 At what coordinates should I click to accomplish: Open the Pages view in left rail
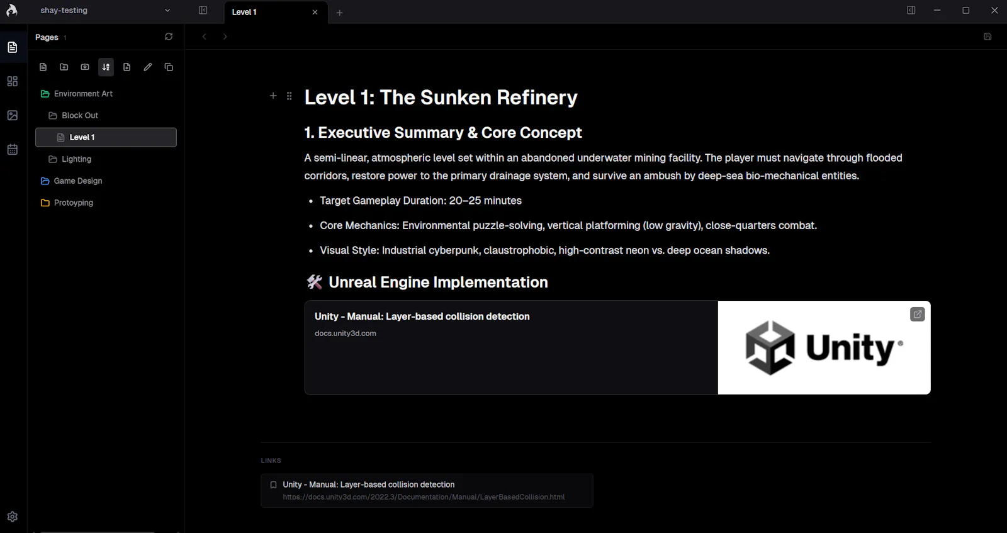13,47
